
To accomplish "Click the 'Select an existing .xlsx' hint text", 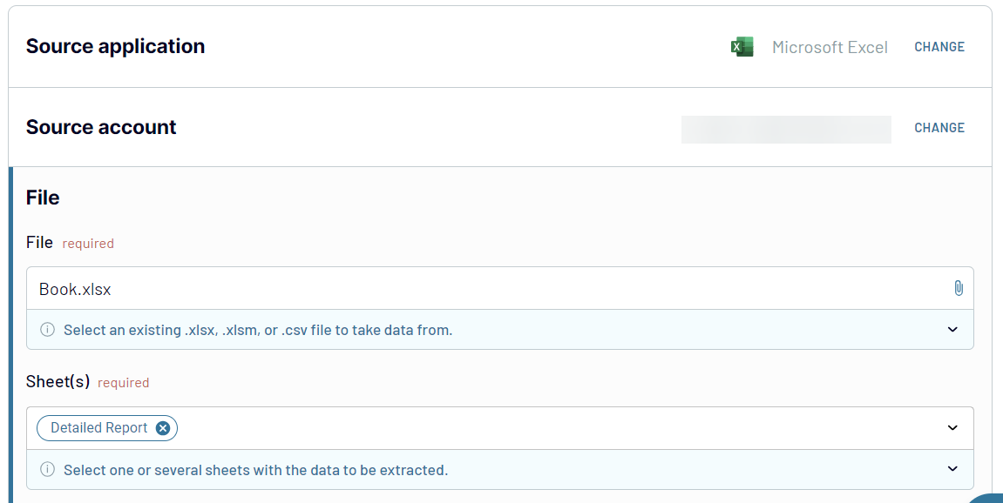I will tap(258, 331).
